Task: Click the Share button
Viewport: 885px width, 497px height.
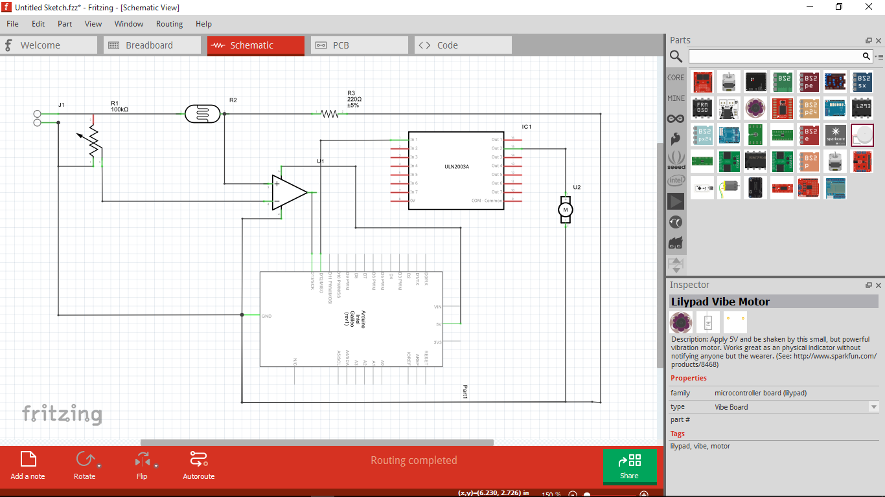Action: [x=629, y=467]
